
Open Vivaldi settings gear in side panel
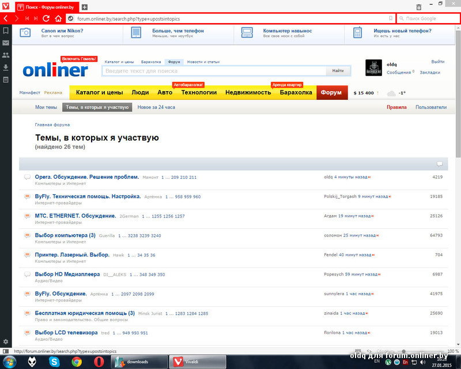tap(6, 342)
